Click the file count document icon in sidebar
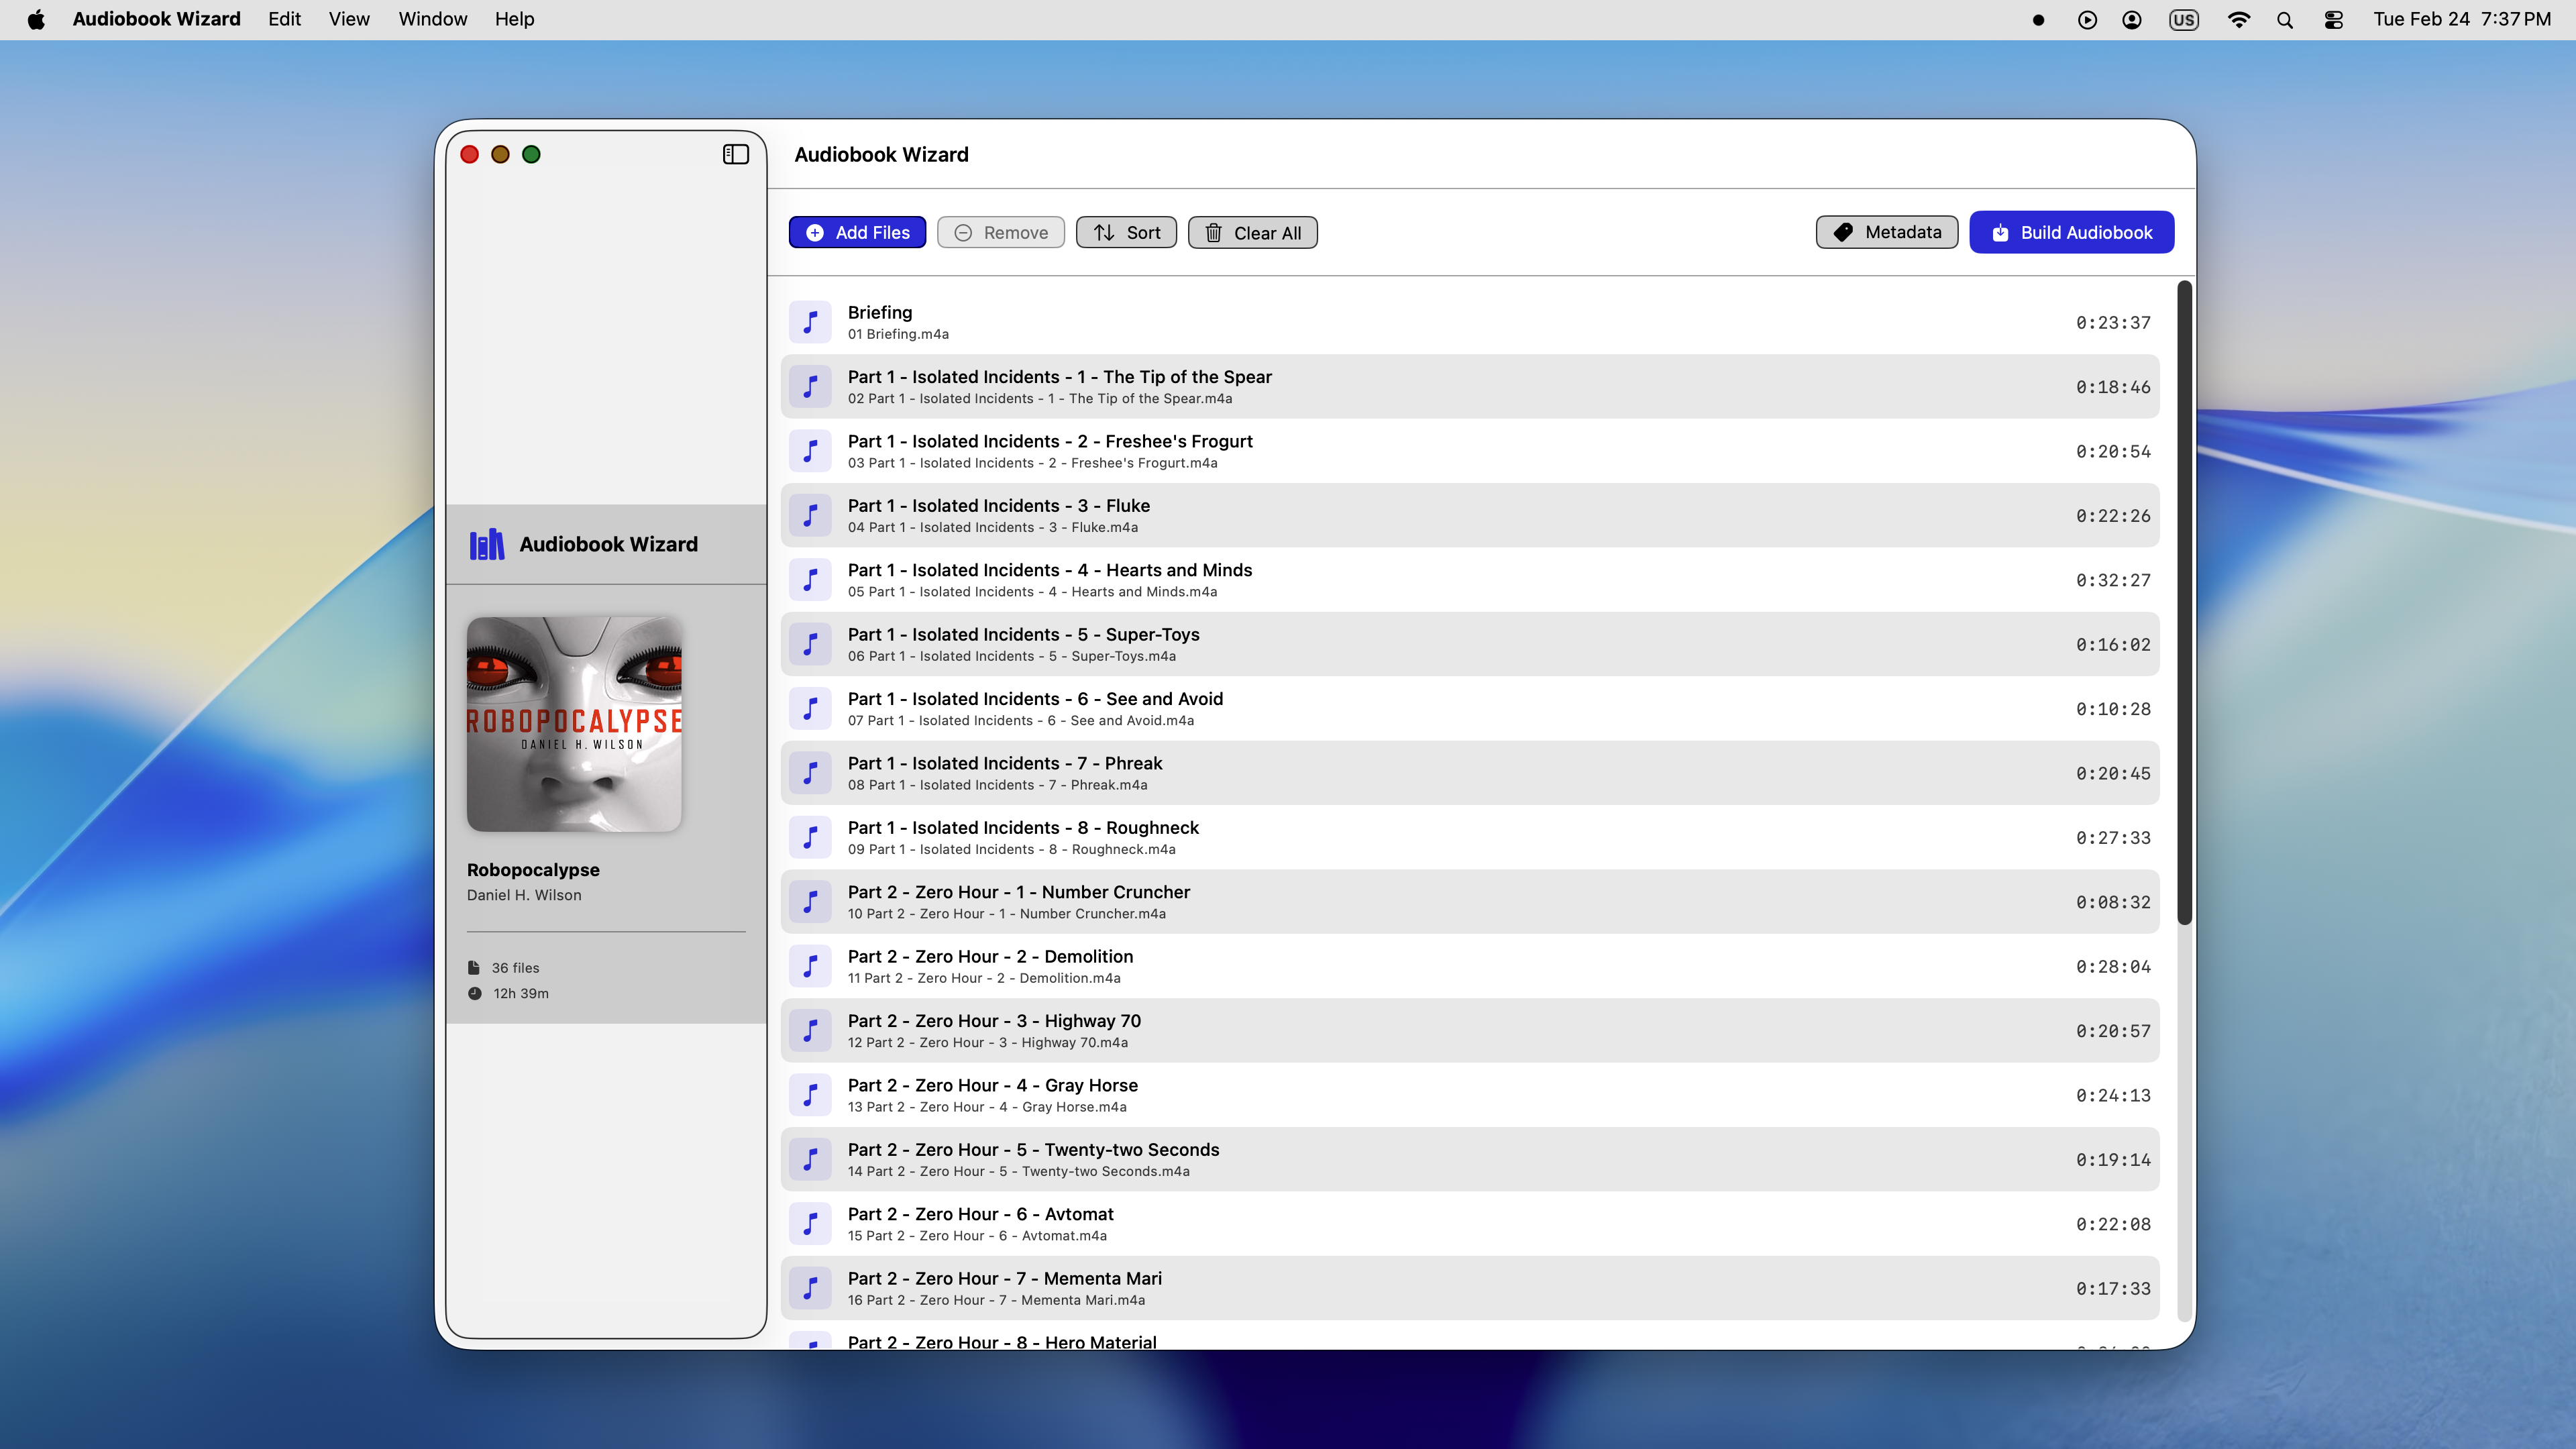Viewport: 2576px width, 1449px height. click(x=474, y=967)
